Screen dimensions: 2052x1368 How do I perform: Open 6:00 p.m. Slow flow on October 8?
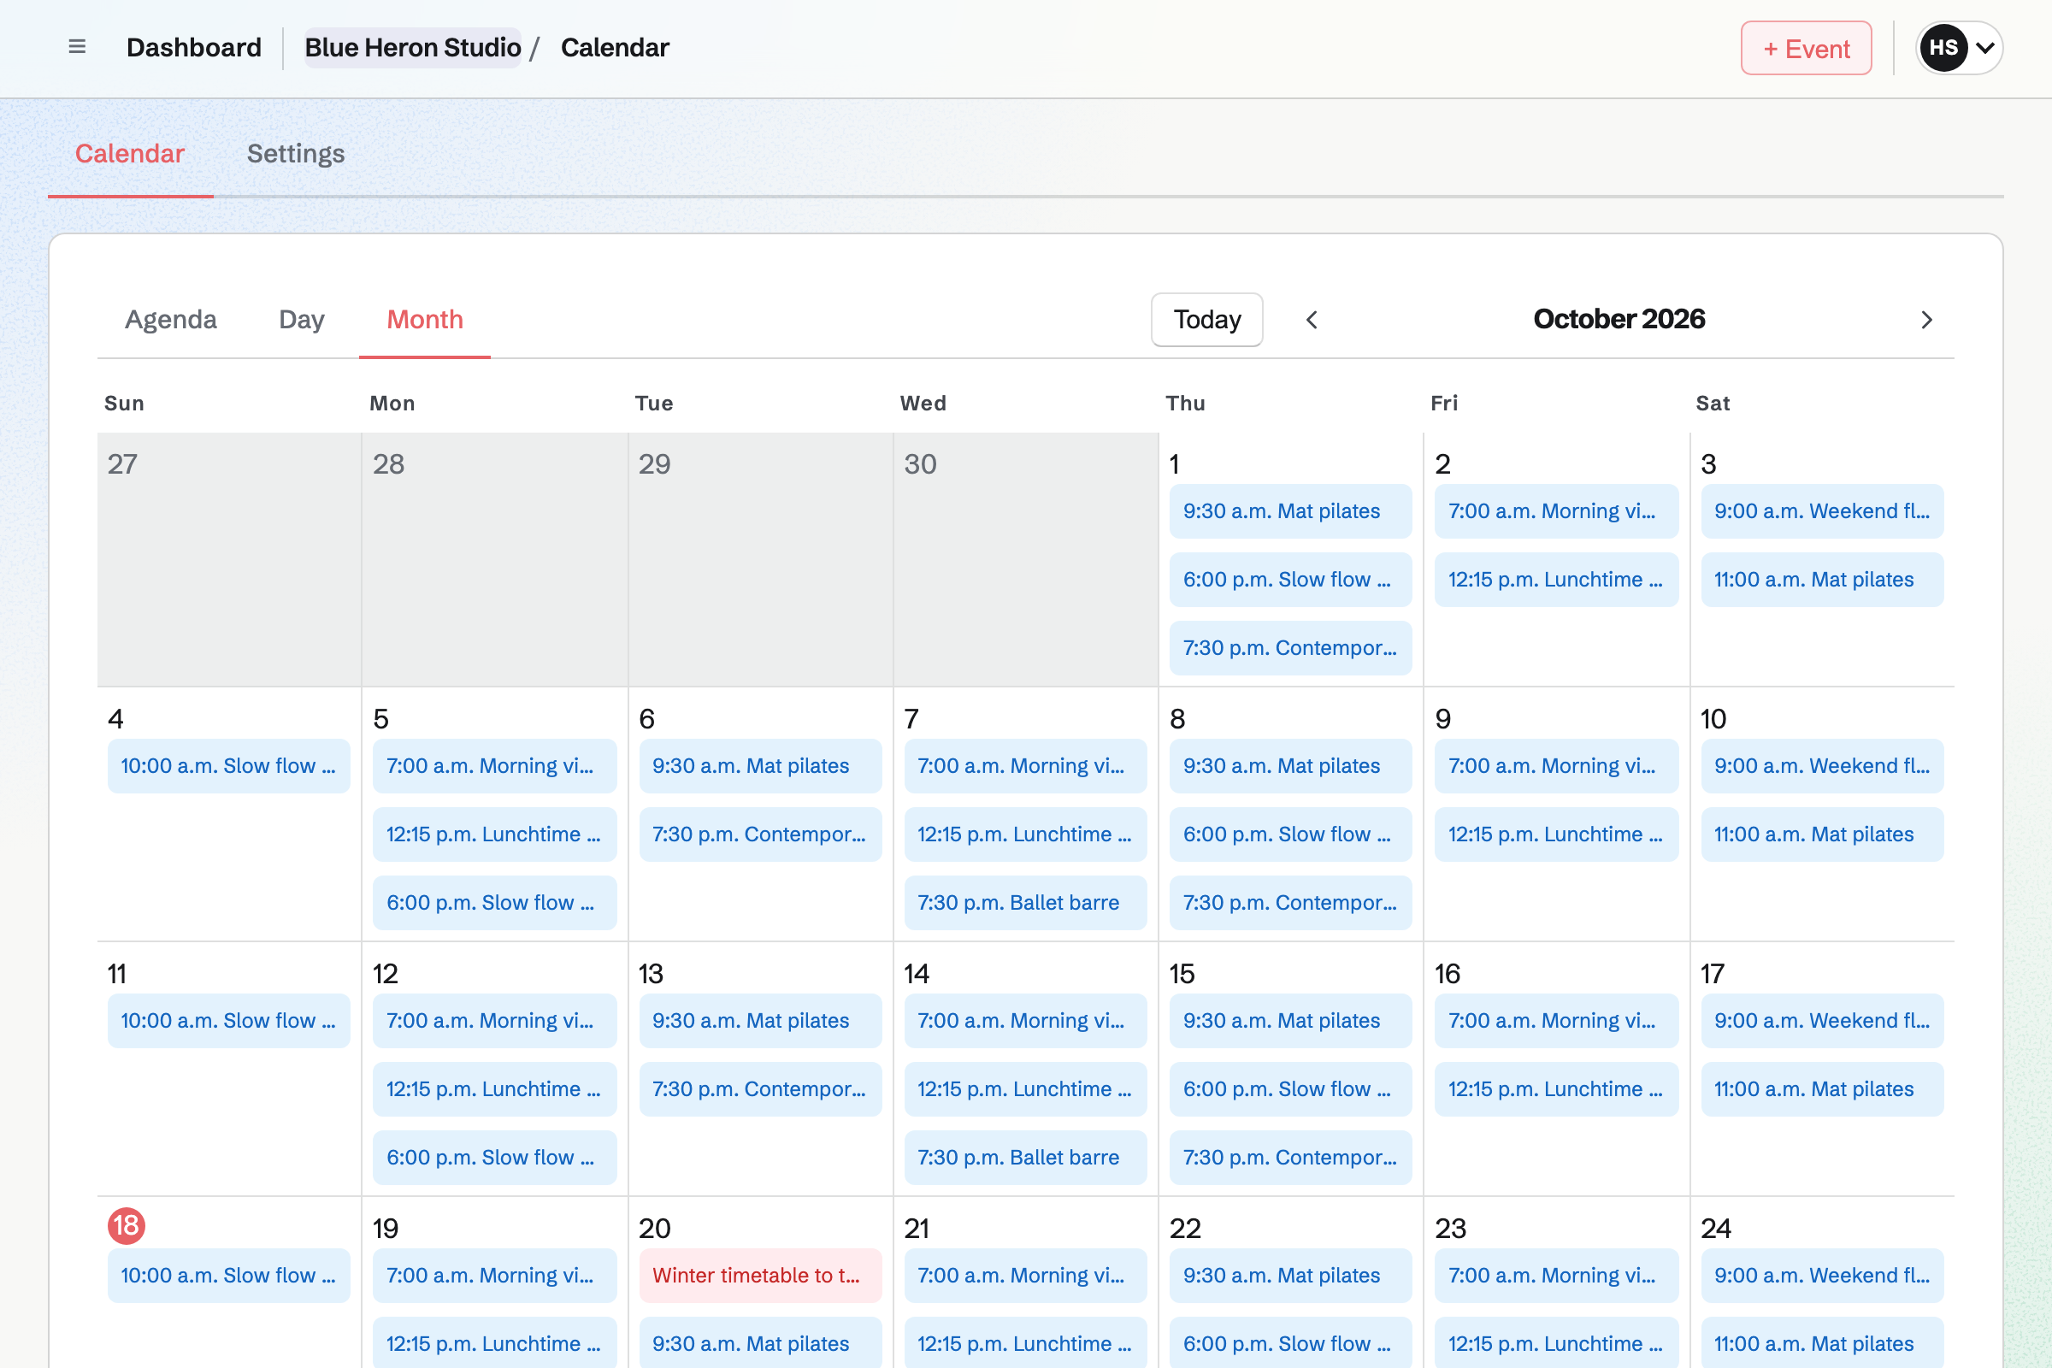coord(1290,835)
